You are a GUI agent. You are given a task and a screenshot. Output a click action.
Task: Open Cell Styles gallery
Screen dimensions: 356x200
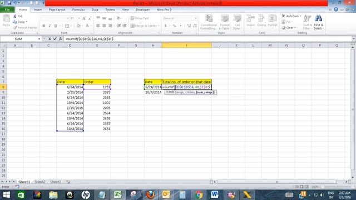(238, 22)
